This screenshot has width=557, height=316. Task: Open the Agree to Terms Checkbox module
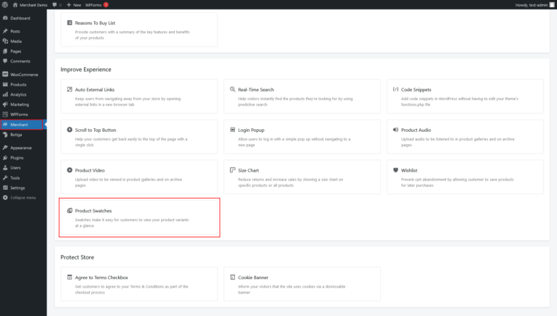click(x=139, y=284)
